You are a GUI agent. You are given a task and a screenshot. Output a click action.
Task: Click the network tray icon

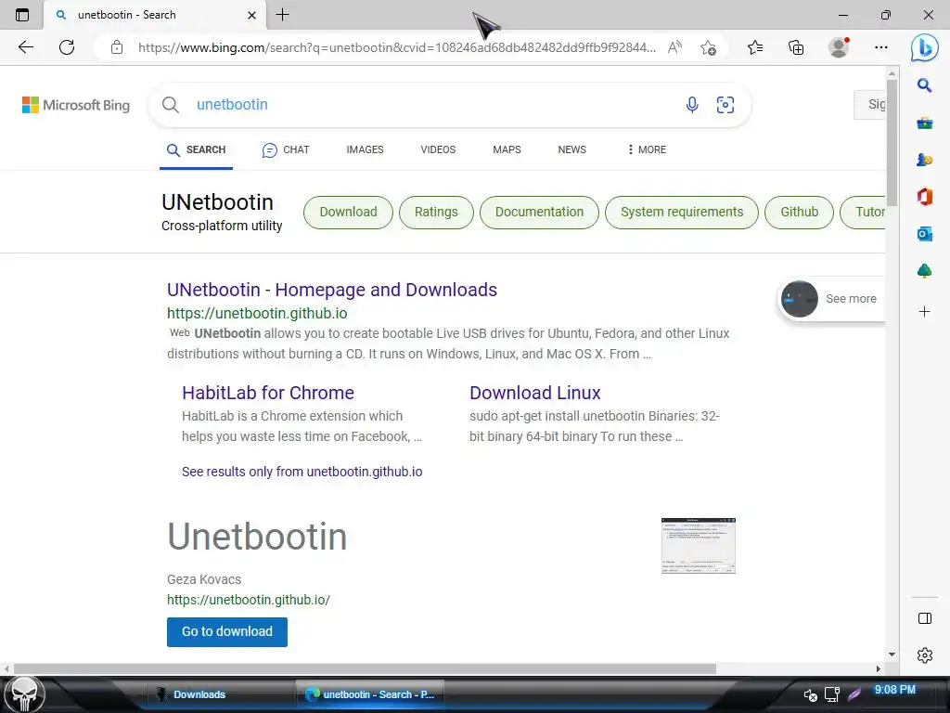(832, 694)
